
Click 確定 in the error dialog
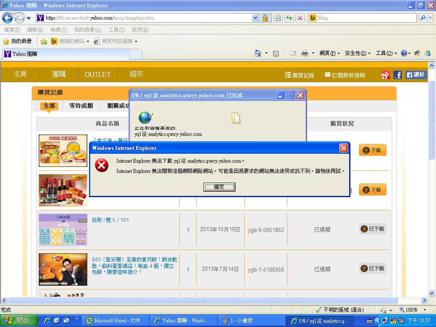(x=219, y=187)
